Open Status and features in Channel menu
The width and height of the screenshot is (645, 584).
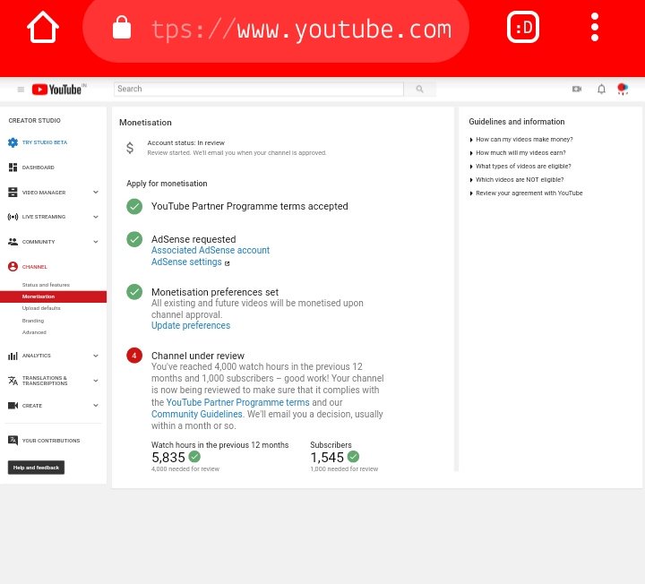(x=46, y=285)
